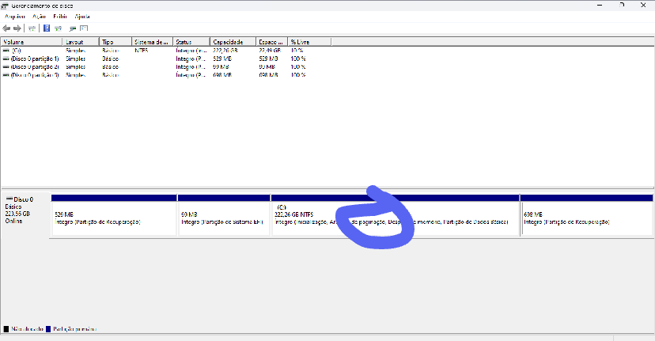
Task: Click the 22,49 GB free space cell
Action: [269, 51]
